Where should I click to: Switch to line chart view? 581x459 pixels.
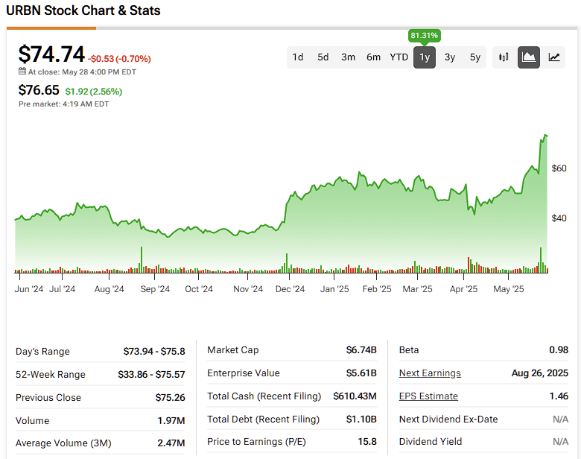pyautogui.click(x=554, y=57)
